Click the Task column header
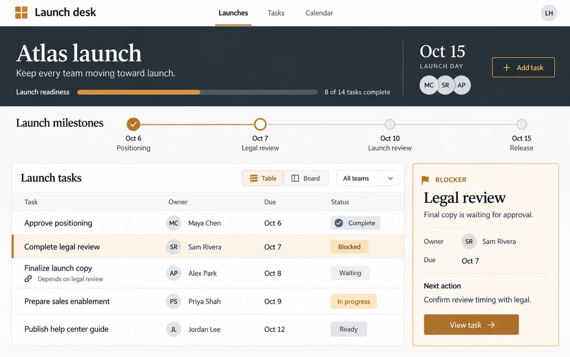The height and width of the screenshot is (357, 570). 31,202
